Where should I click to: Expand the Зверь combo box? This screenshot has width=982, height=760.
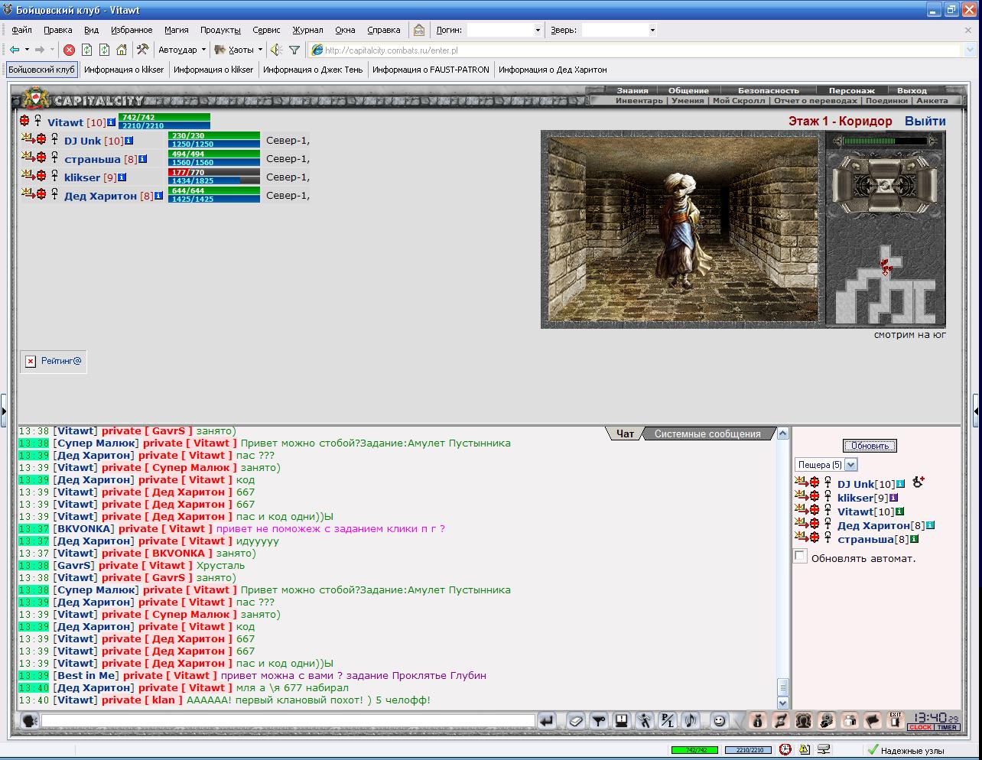(652, 30)
